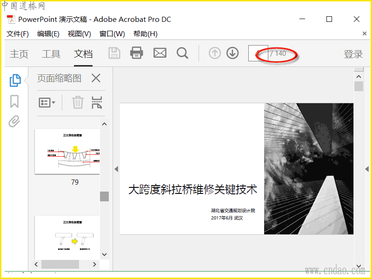Collapse the left navigation pane arrow
This screenshot has width=372, height=279.
(x=116, y=169)
